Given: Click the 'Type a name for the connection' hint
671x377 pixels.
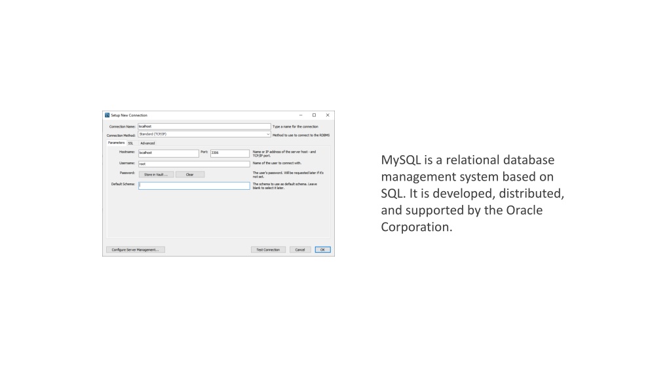Looking at the screenshot, I should 296,126.
